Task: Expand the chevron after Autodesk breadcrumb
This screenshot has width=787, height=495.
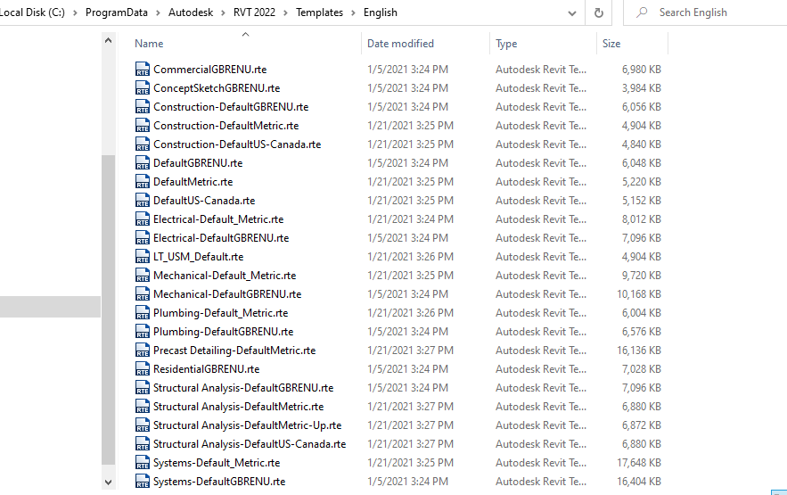Action: (224, 13)
